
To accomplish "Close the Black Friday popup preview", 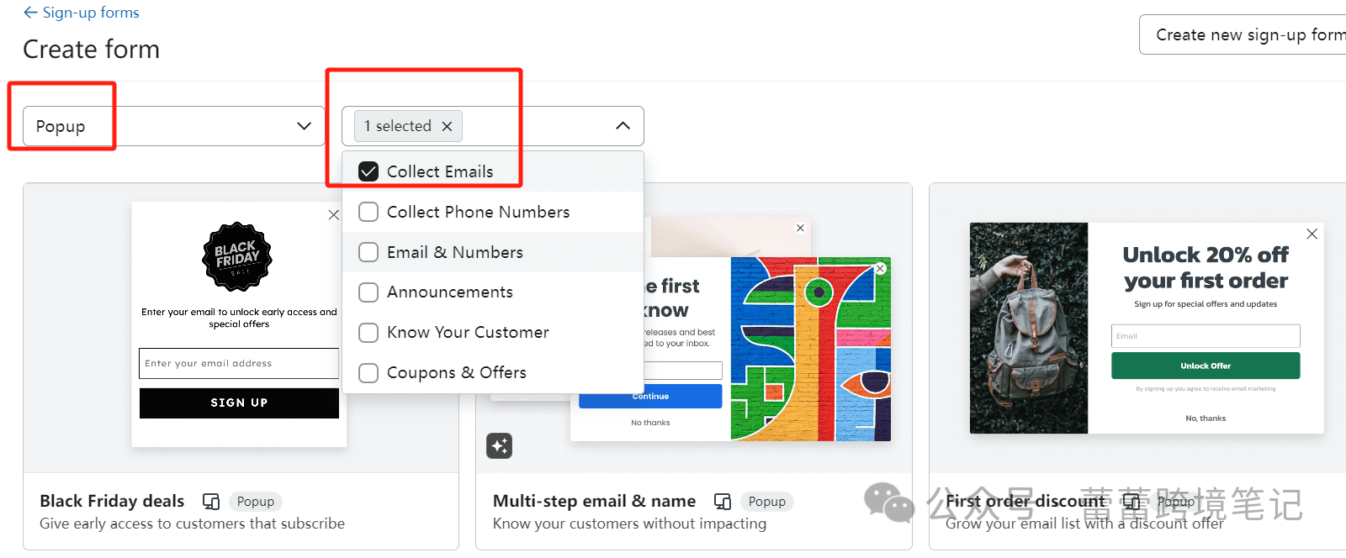I will pyautogui.click(x=334, y=215).
